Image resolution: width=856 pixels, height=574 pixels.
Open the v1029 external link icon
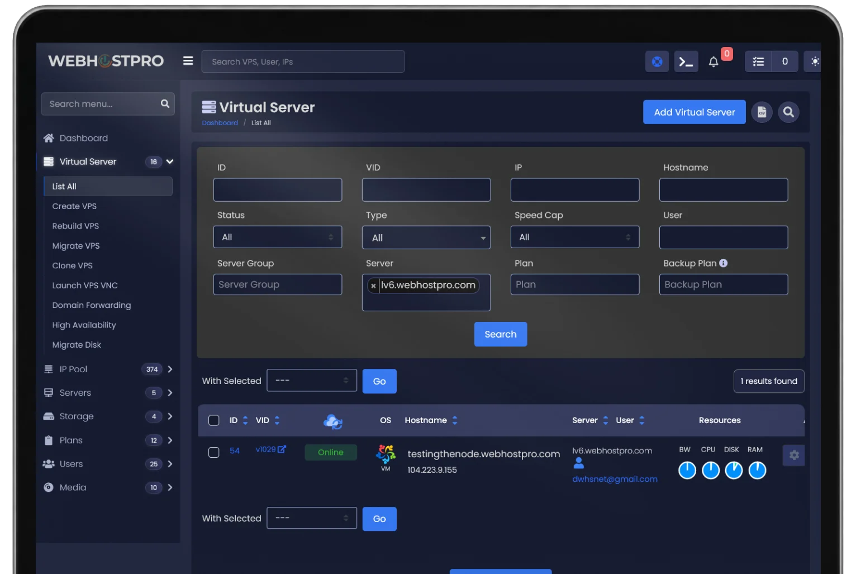(x=282, y=449)
